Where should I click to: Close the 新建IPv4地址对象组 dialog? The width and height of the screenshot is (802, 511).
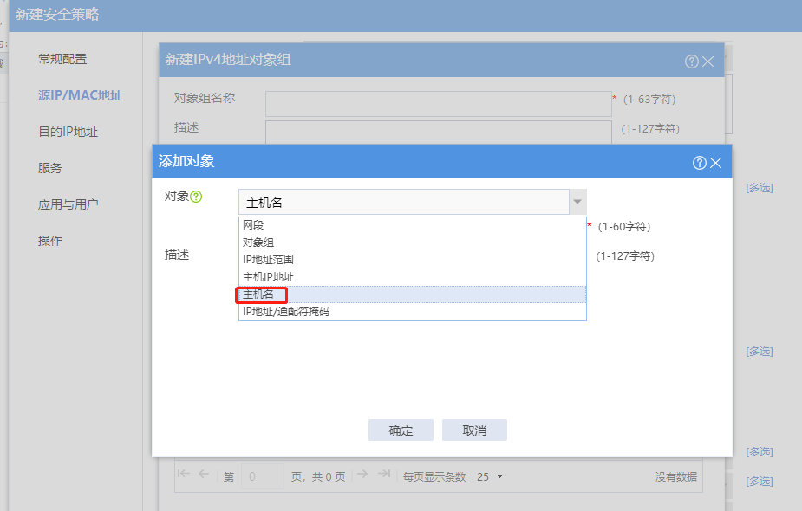tap(707, 61)
